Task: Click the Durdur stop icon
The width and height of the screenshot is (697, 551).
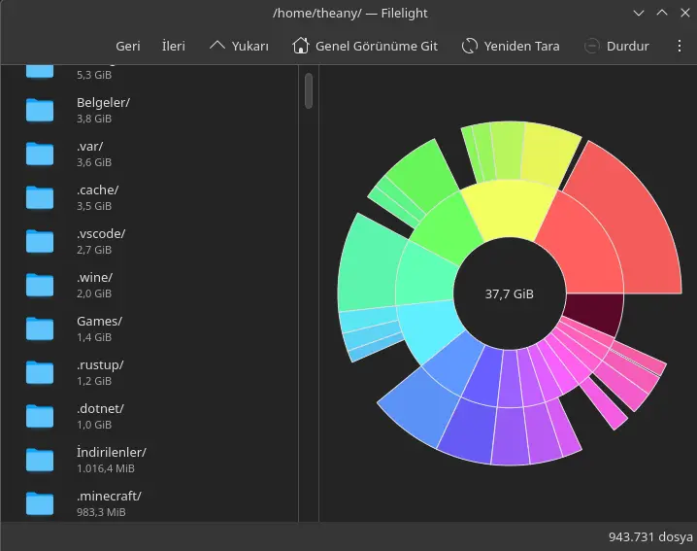Action: 591,46
